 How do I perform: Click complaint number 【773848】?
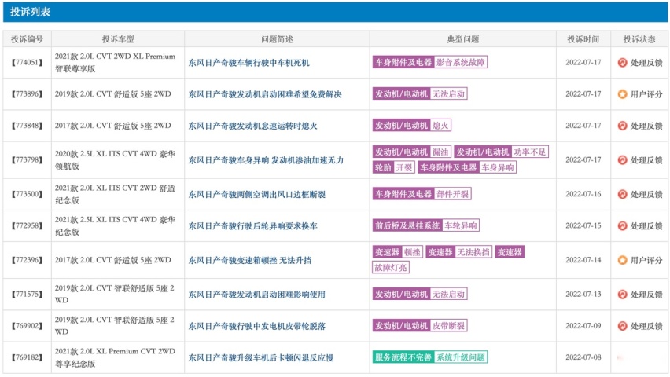[x=27, y=126]
